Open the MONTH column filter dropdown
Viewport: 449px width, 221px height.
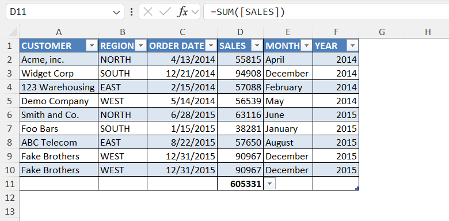307,45
